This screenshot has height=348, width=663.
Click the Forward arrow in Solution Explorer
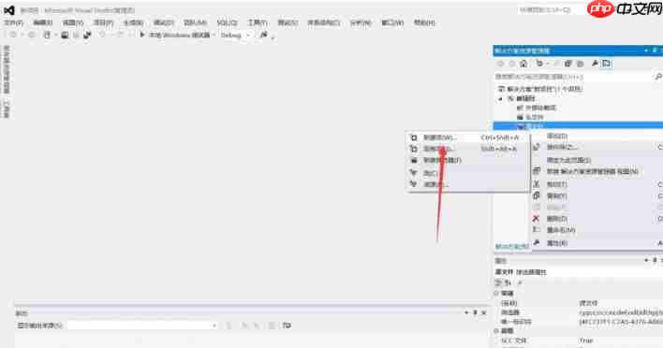[x=511, y=64]
